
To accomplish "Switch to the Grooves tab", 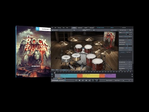I will coord(80,28).
